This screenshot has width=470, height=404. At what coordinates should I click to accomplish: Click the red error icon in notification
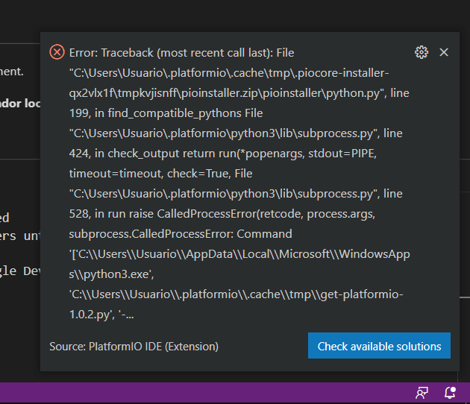[57, 52]
